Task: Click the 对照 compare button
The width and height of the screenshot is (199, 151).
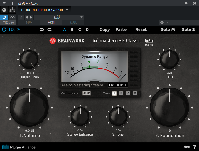Action: point(29,23)
